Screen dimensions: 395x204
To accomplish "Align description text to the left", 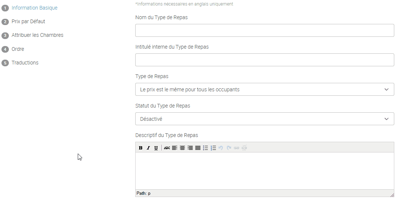I will tap(175, 148).
